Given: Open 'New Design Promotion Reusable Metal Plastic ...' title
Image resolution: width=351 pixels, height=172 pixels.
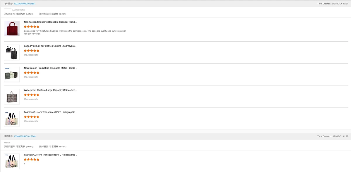Looking at the screenshot, I should pos(51,68).
